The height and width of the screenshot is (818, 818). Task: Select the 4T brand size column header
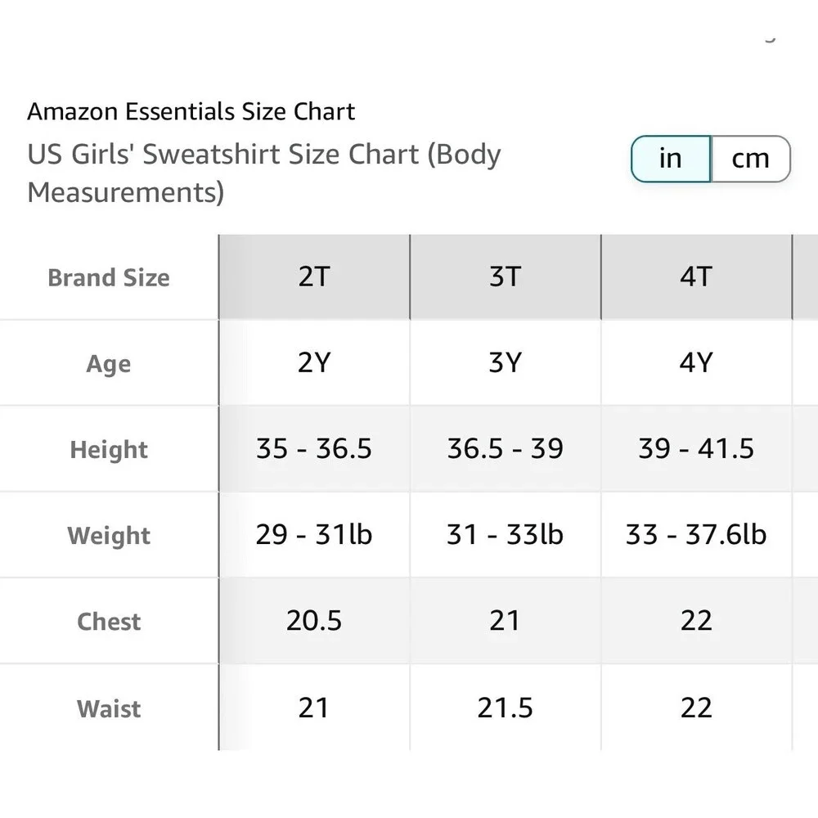pyautogui.click(x=696, y=277)
